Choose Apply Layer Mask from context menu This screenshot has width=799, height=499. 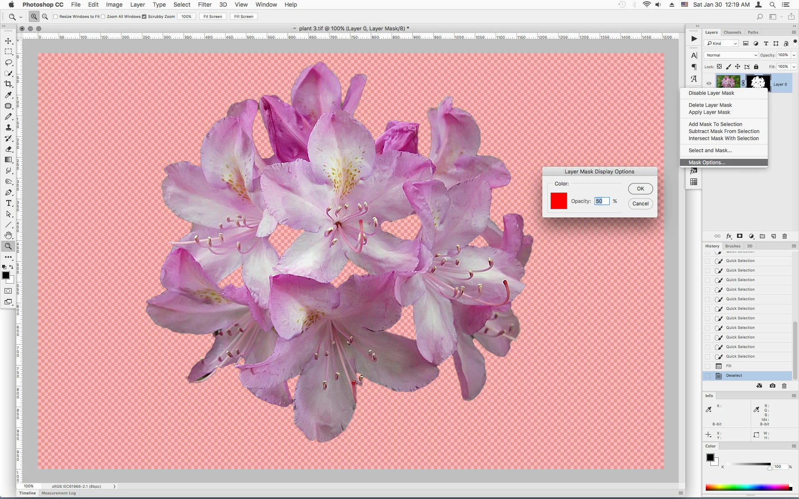pos(709,112)
